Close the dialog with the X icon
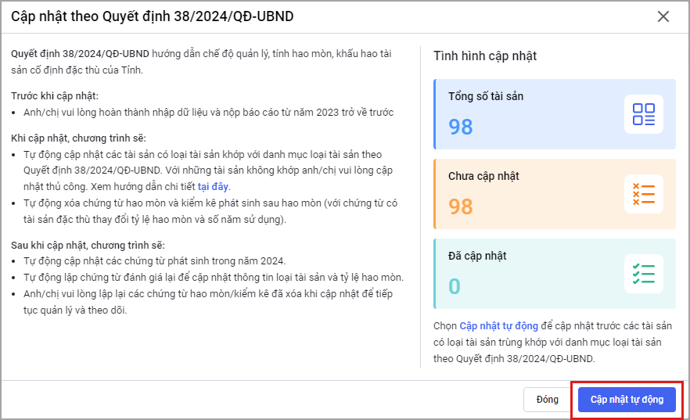 click(663, 16)
